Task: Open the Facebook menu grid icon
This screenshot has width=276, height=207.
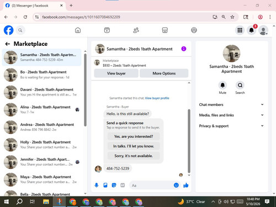Action: click(240, 30)
